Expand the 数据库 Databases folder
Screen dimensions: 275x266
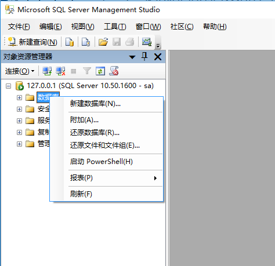click(19, 97)
